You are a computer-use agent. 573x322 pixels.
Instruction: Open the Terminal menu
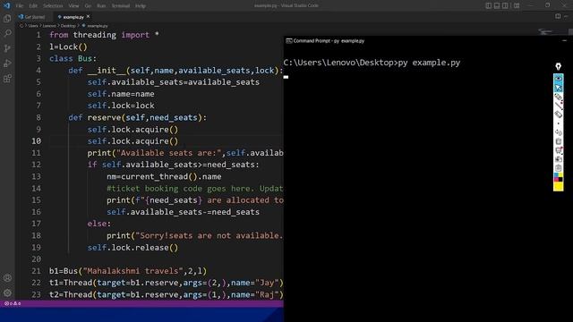pos(121,6)
